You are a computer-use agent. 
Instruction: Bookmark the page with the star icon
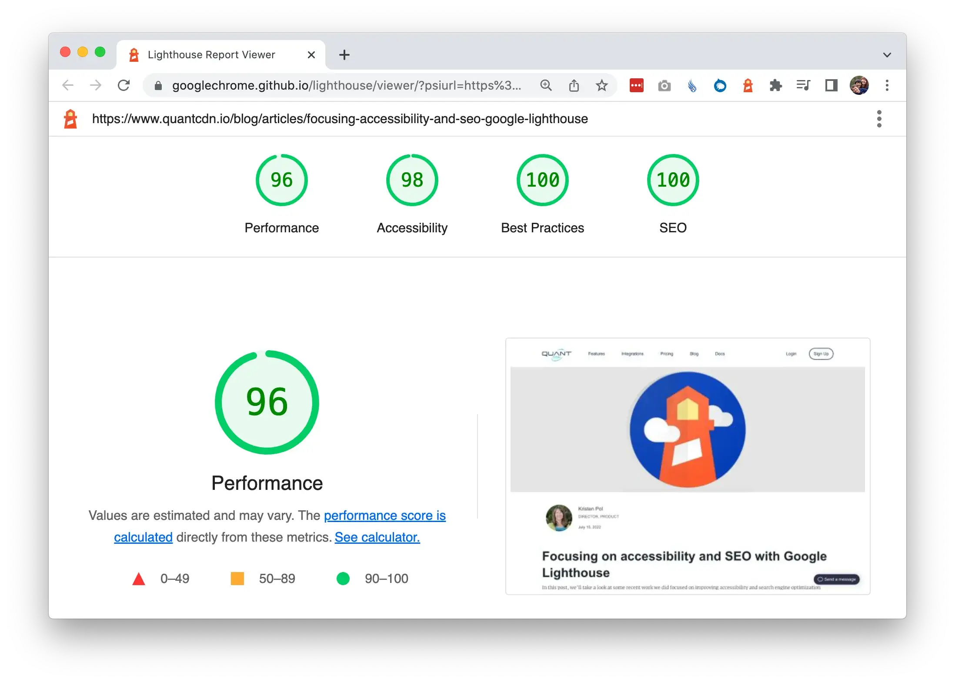pos(602,85)
